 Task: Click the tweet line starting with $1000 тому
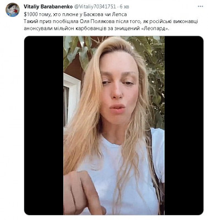coord(75,14)
